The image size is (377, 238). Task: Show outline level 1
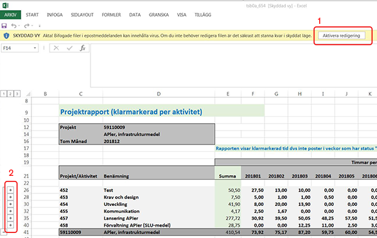pyautogui.click(x=4, y=94)
